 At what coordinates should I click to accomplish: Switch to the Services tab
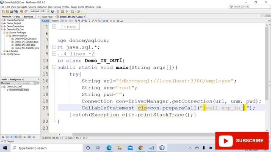coord(28,17)
